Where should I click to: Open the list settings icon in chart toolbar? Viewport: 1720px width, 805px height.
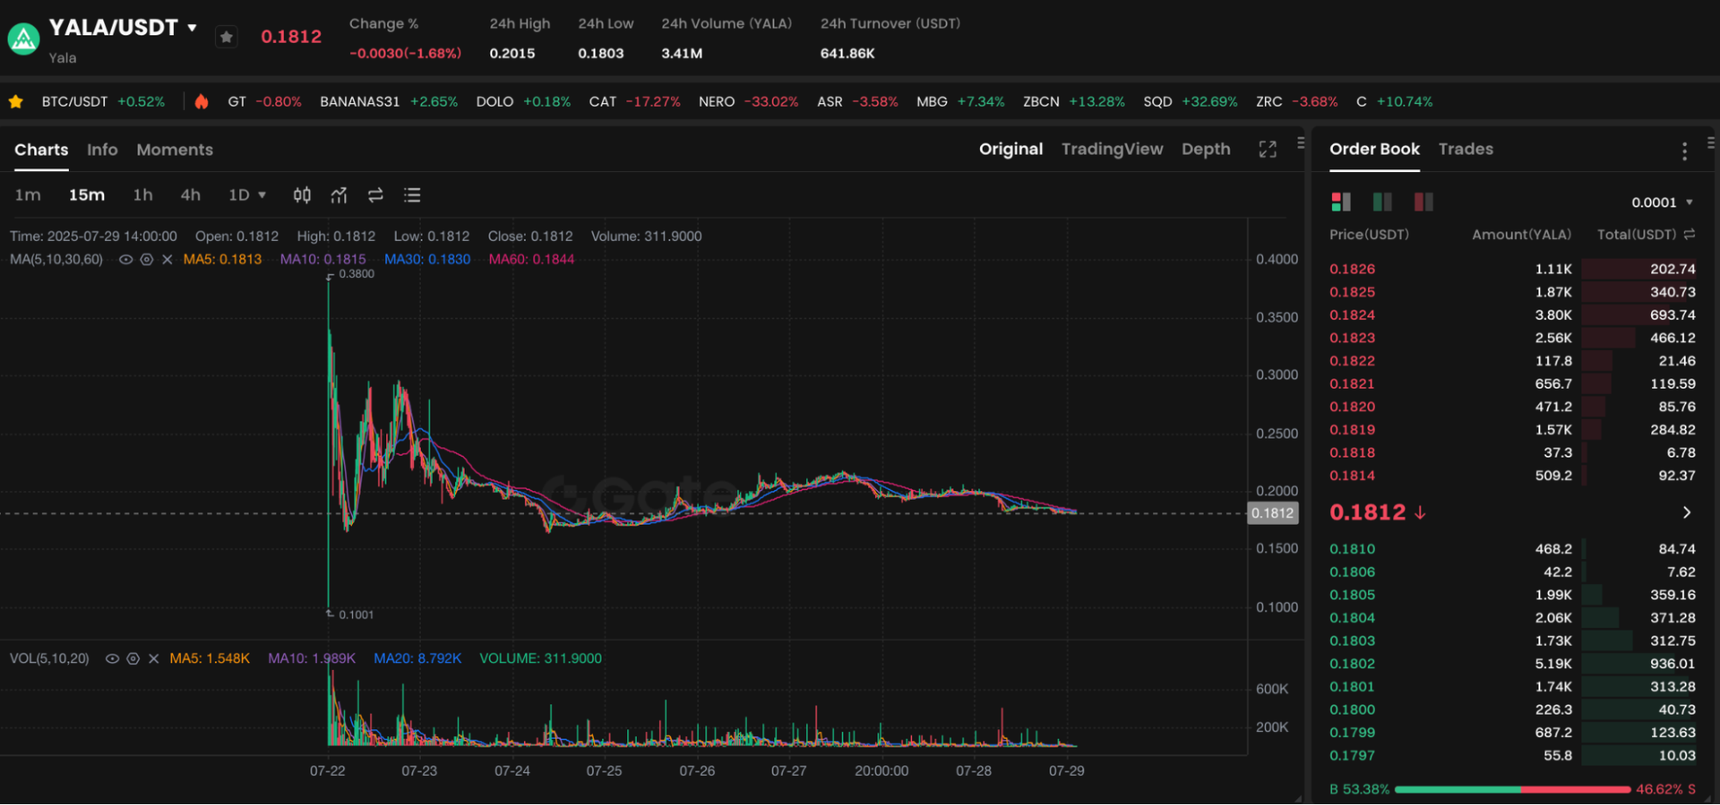click(x=412, y=195)
